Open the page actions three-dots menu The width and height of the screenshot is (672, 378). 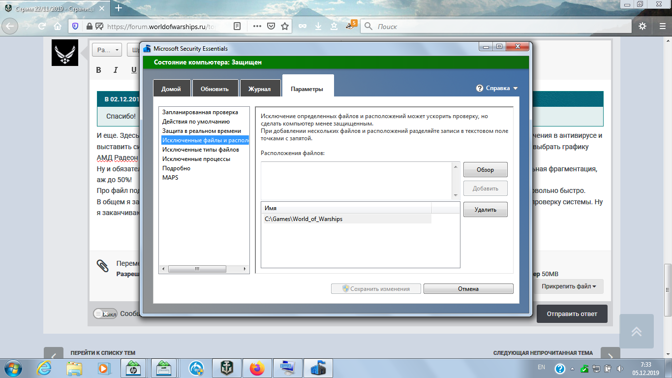pos(257,27)
